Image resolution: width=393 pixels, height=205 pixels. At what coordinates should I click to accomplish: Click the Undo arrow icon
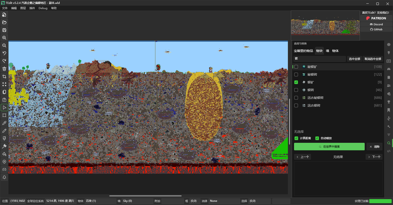(4, 53)
